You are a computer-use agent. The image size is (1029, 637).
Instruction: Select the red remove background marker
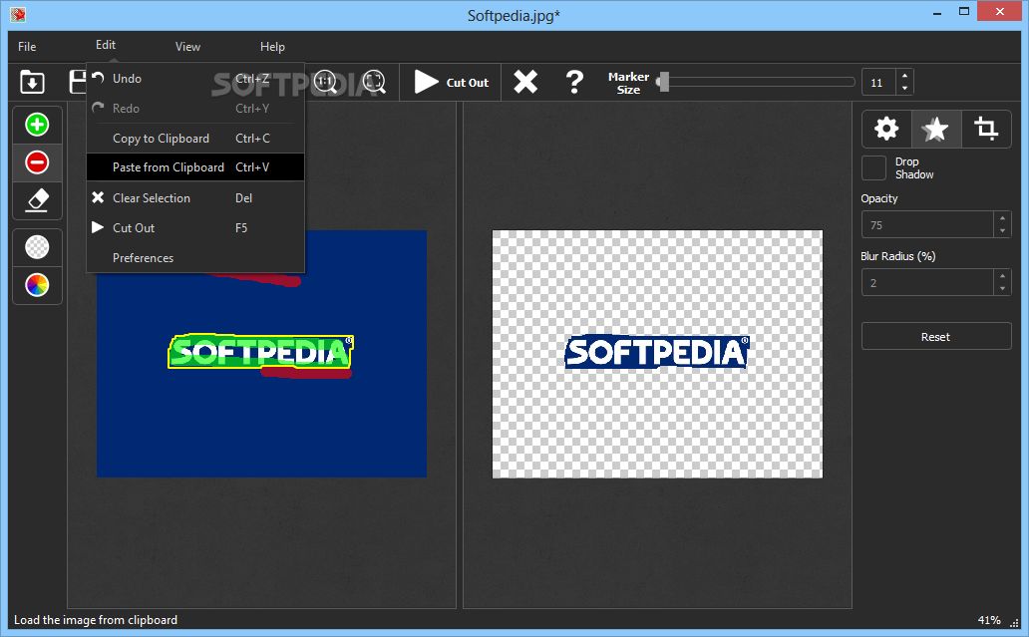click(x=37, y=162)
